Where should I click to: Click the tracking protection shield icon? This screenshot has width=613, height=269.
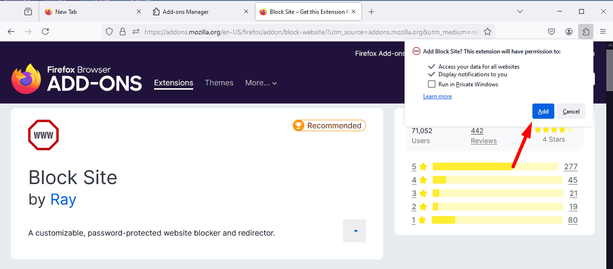pyautogui.click(x=109, y=31)
